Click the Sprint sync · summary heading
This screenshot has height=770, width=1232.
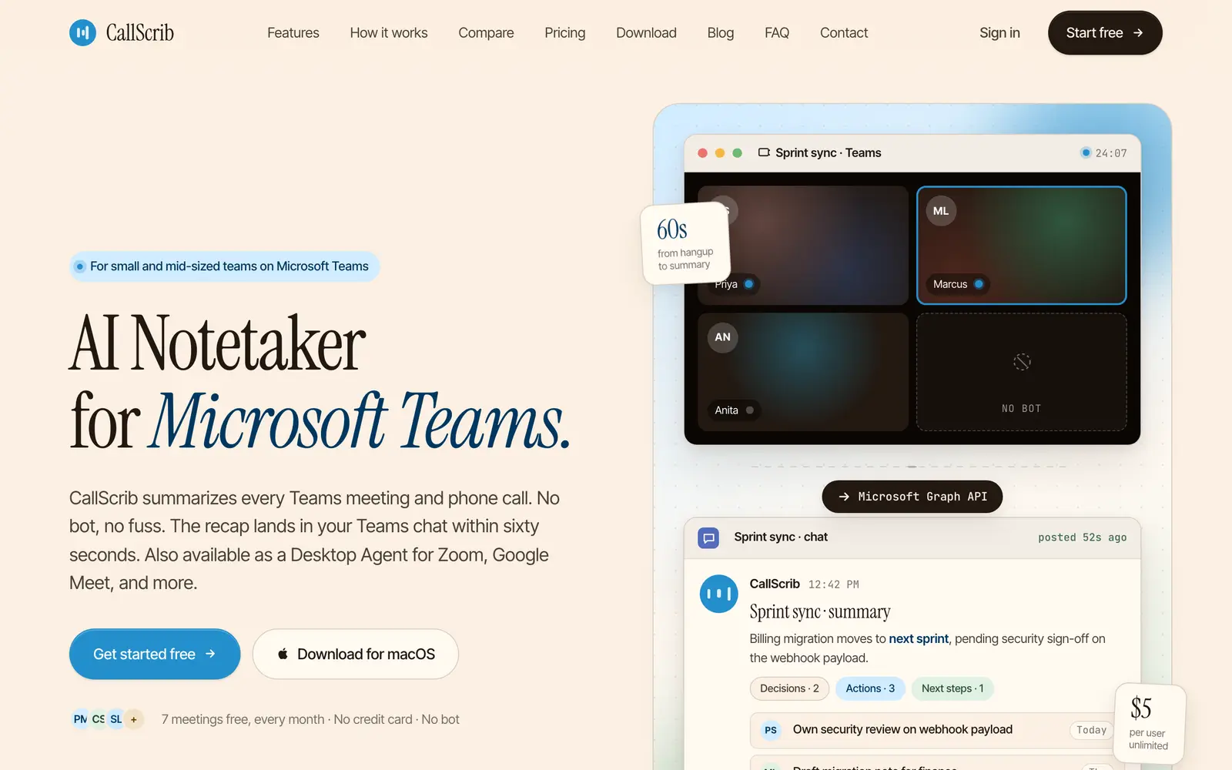(820, 612)
